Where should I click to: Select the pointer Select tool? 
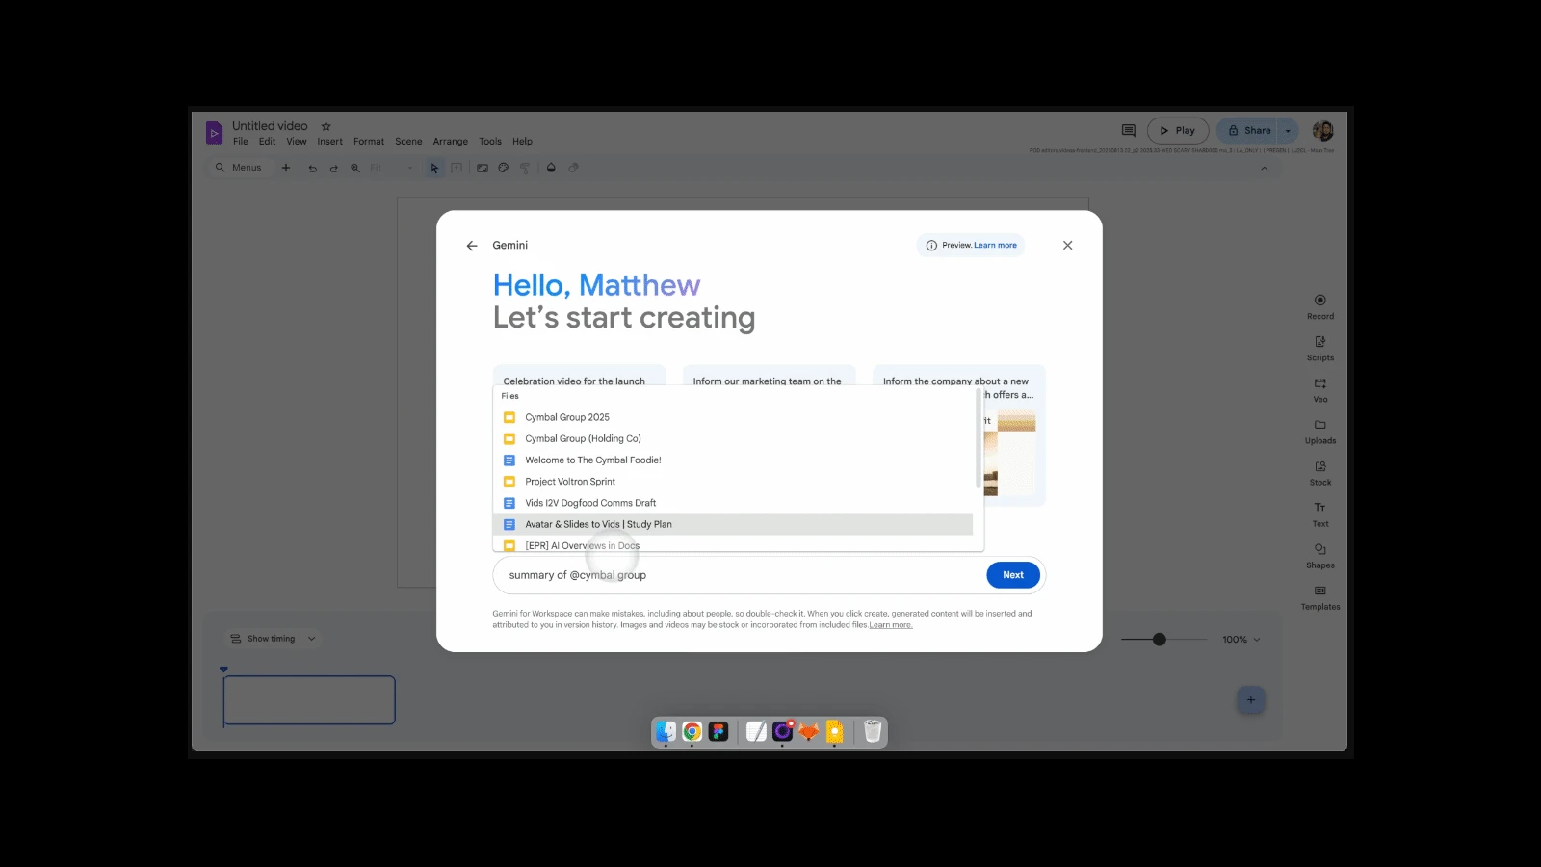coord(434,168)
